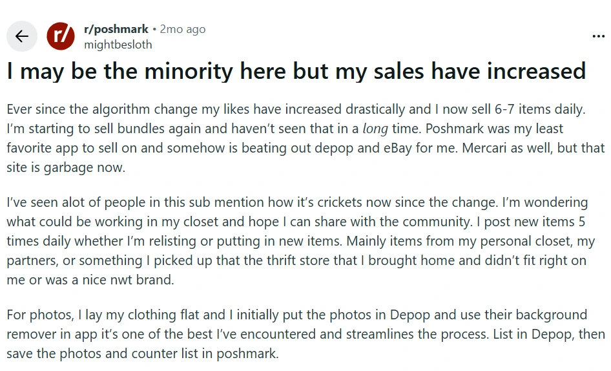Image resolution: width=611 pixels, height=371 pixels.
Task: Click the italicized word "long"
Action: (375, 129)
